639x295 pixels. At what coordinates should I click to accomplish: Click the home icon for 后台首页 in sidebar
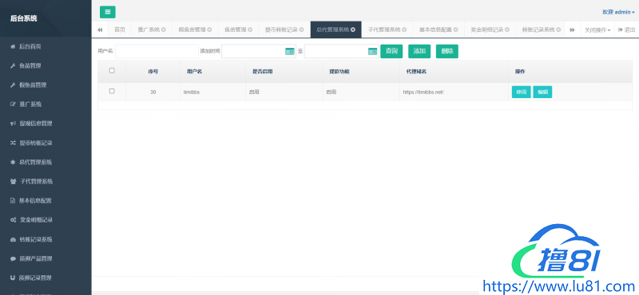[x=13, y=46]
